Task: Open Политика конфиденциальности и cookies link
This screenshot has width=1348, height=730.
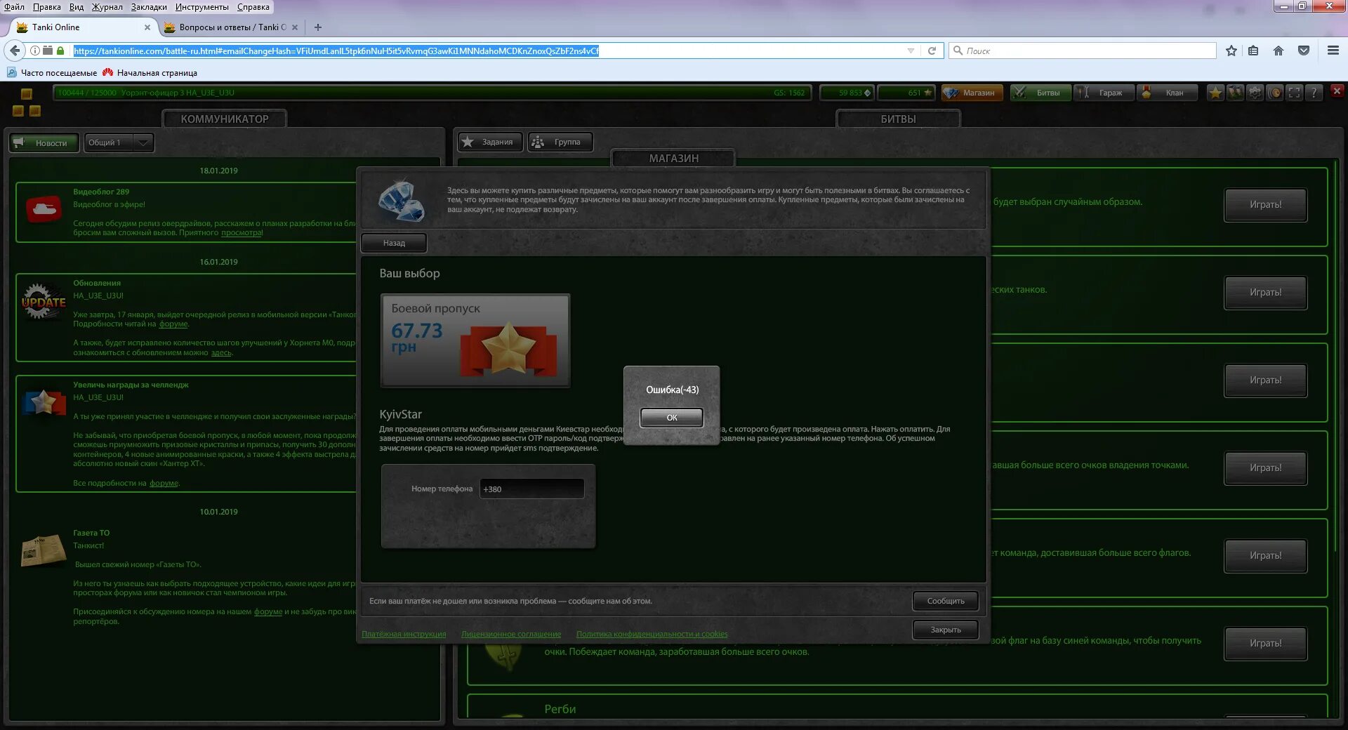Action: pyautogui.click(x=652, y=634)
